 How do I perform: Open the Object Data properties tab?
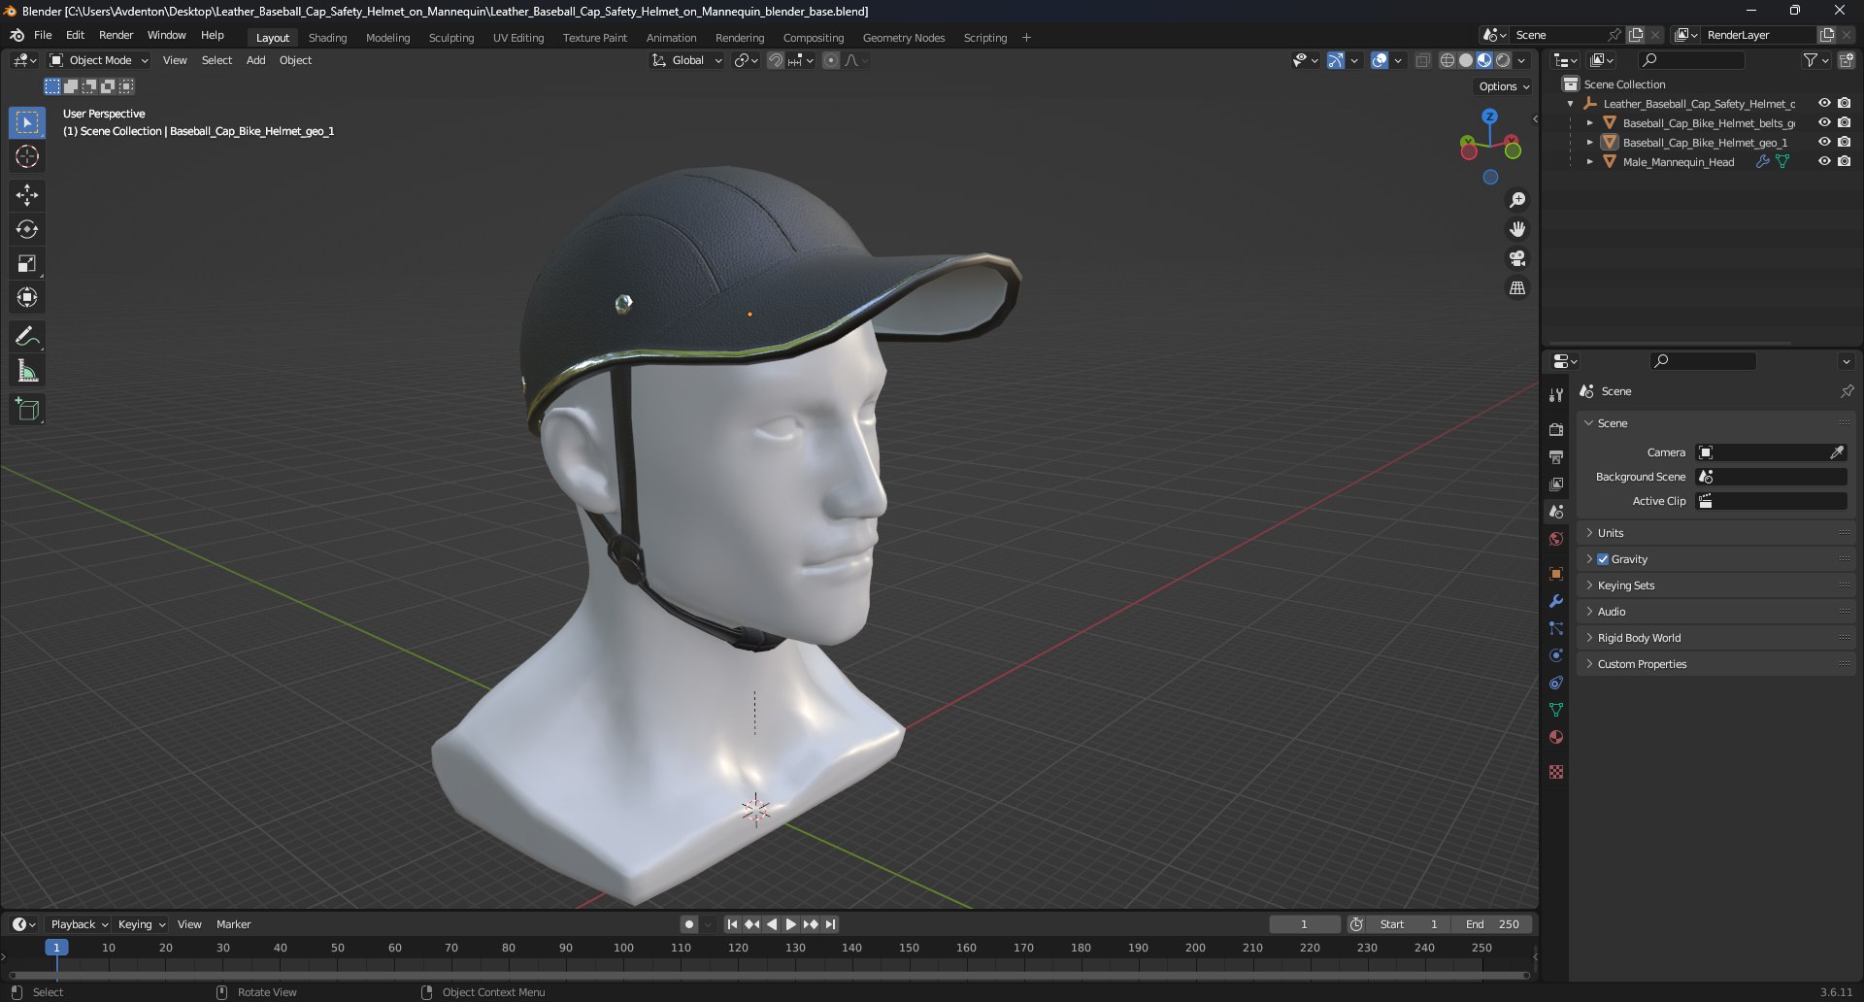pos(1556,710)
